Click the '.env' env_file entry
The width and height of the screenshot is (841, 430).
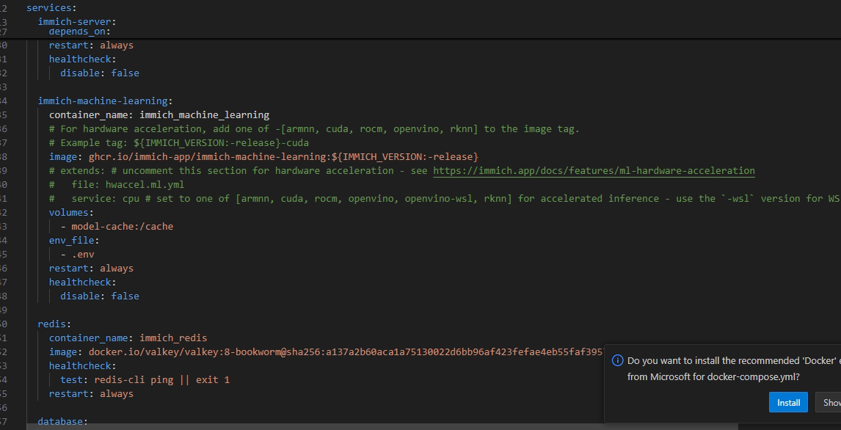tap(83, 255)
